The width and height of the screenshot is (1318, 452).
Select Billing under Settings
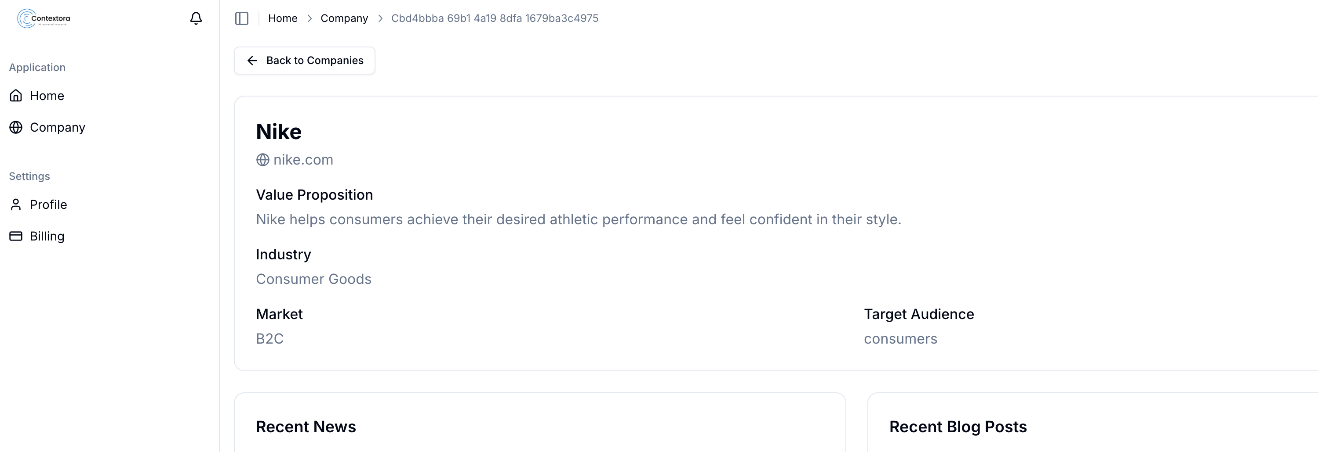coord(47,236)
